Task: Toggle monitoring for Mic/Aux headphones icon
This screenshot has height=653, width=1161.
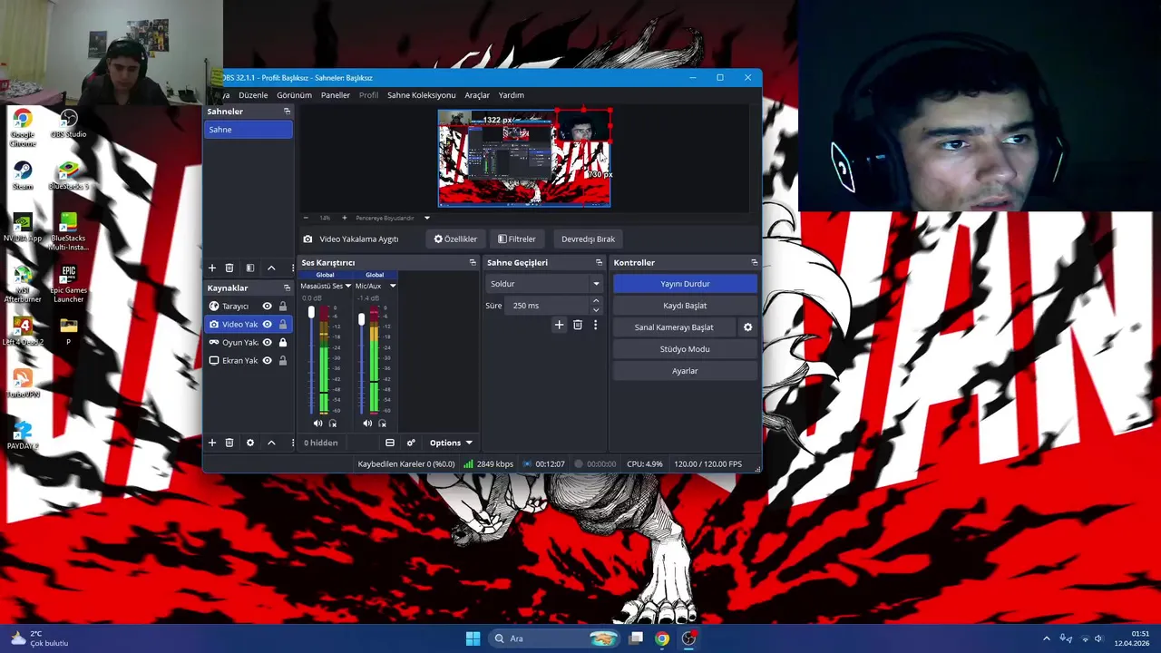Action: click(383, 424)
